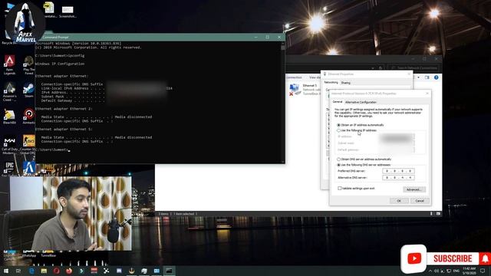This screenshot has width=491, height=276.
Task: Open help icon in Network Connections window
Action: (437, 77)
